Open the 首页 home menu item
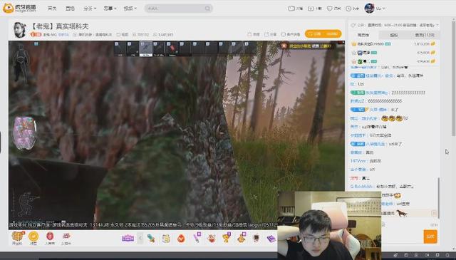Image resolution: width=456 pixels, height=260 pixels. pyautogui.click(x=52, y=9)
